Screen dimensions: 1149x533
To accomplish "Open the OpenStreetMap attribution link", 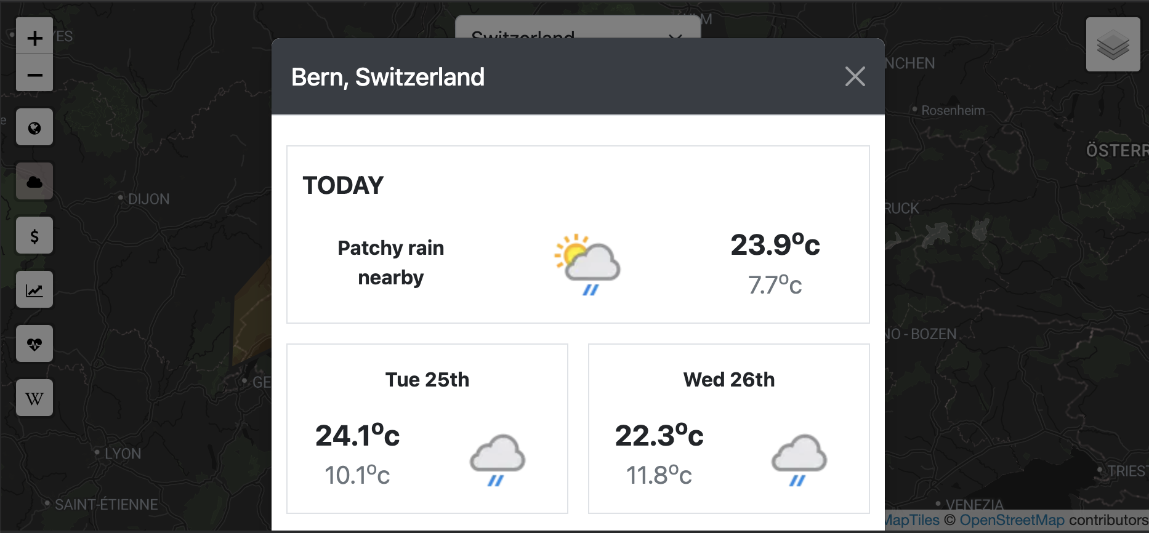I will (1012, 520).
